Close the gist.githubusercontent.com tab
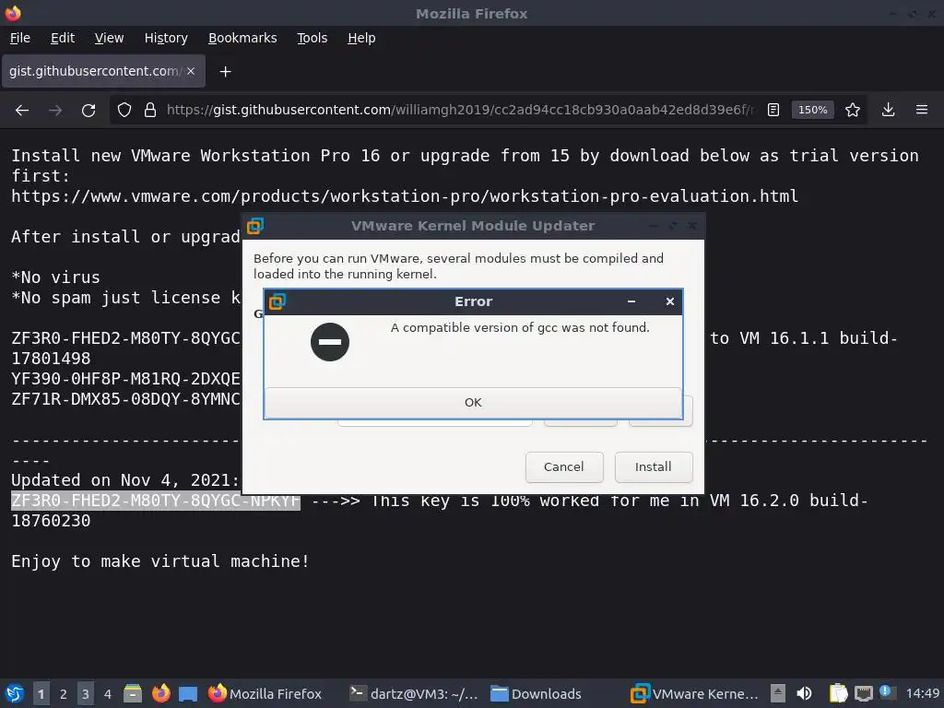This screenshot has height=708, width=944. (x=190, y=71)
